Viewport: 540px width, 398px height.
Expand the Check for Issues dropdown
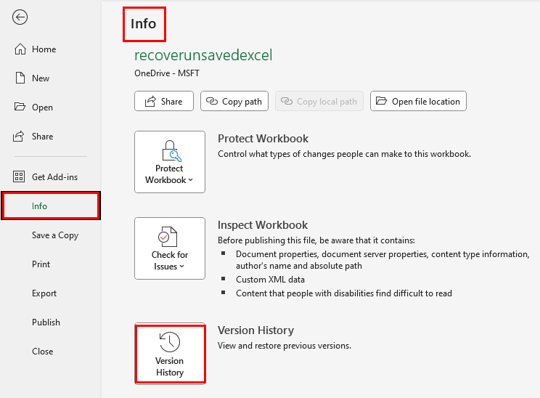[x=170, y=248]
